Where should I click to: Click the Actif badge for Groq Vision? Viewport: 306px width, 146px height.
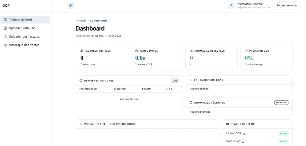[x=284, y=141]
